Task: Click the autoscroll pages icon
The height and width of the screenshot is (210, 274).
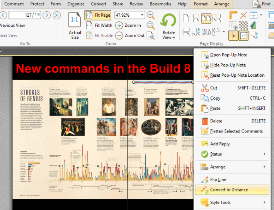Action: [x=254, y=36]
